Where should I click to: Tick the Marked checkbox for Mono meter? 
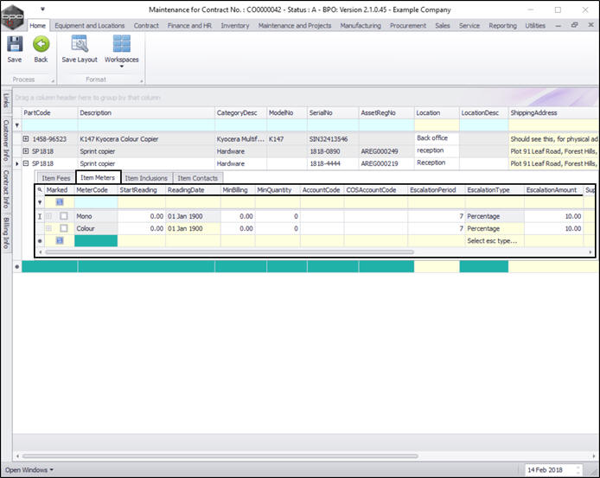pyautogui.click(x=63, y=216)
